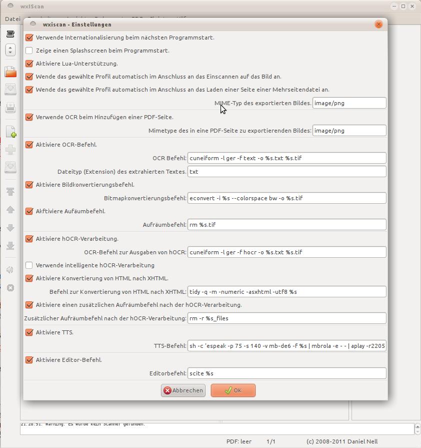
Task: Toggle 'Aktiviere Editor-Befehl' checkbox
Action: (x=29, y=360)
